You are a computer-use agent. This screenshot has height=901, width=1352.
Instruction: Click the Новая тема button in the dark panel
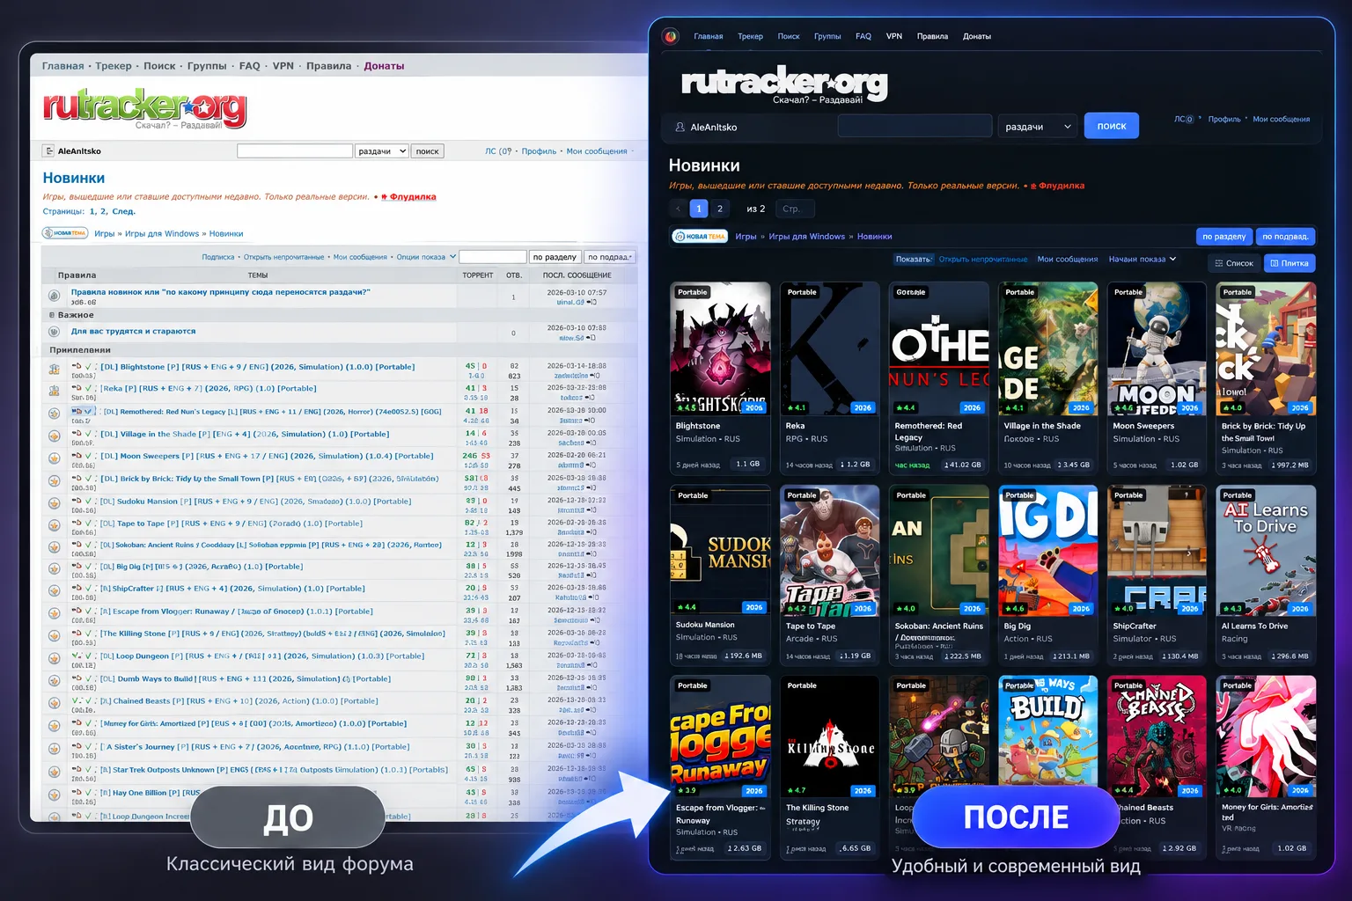pos(700,236)
